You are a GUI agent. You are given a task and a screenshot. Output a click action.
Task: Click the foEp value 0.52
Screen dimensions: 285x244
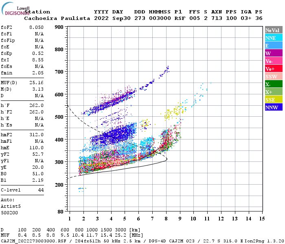pyautogui.click(x=38, y=53)
